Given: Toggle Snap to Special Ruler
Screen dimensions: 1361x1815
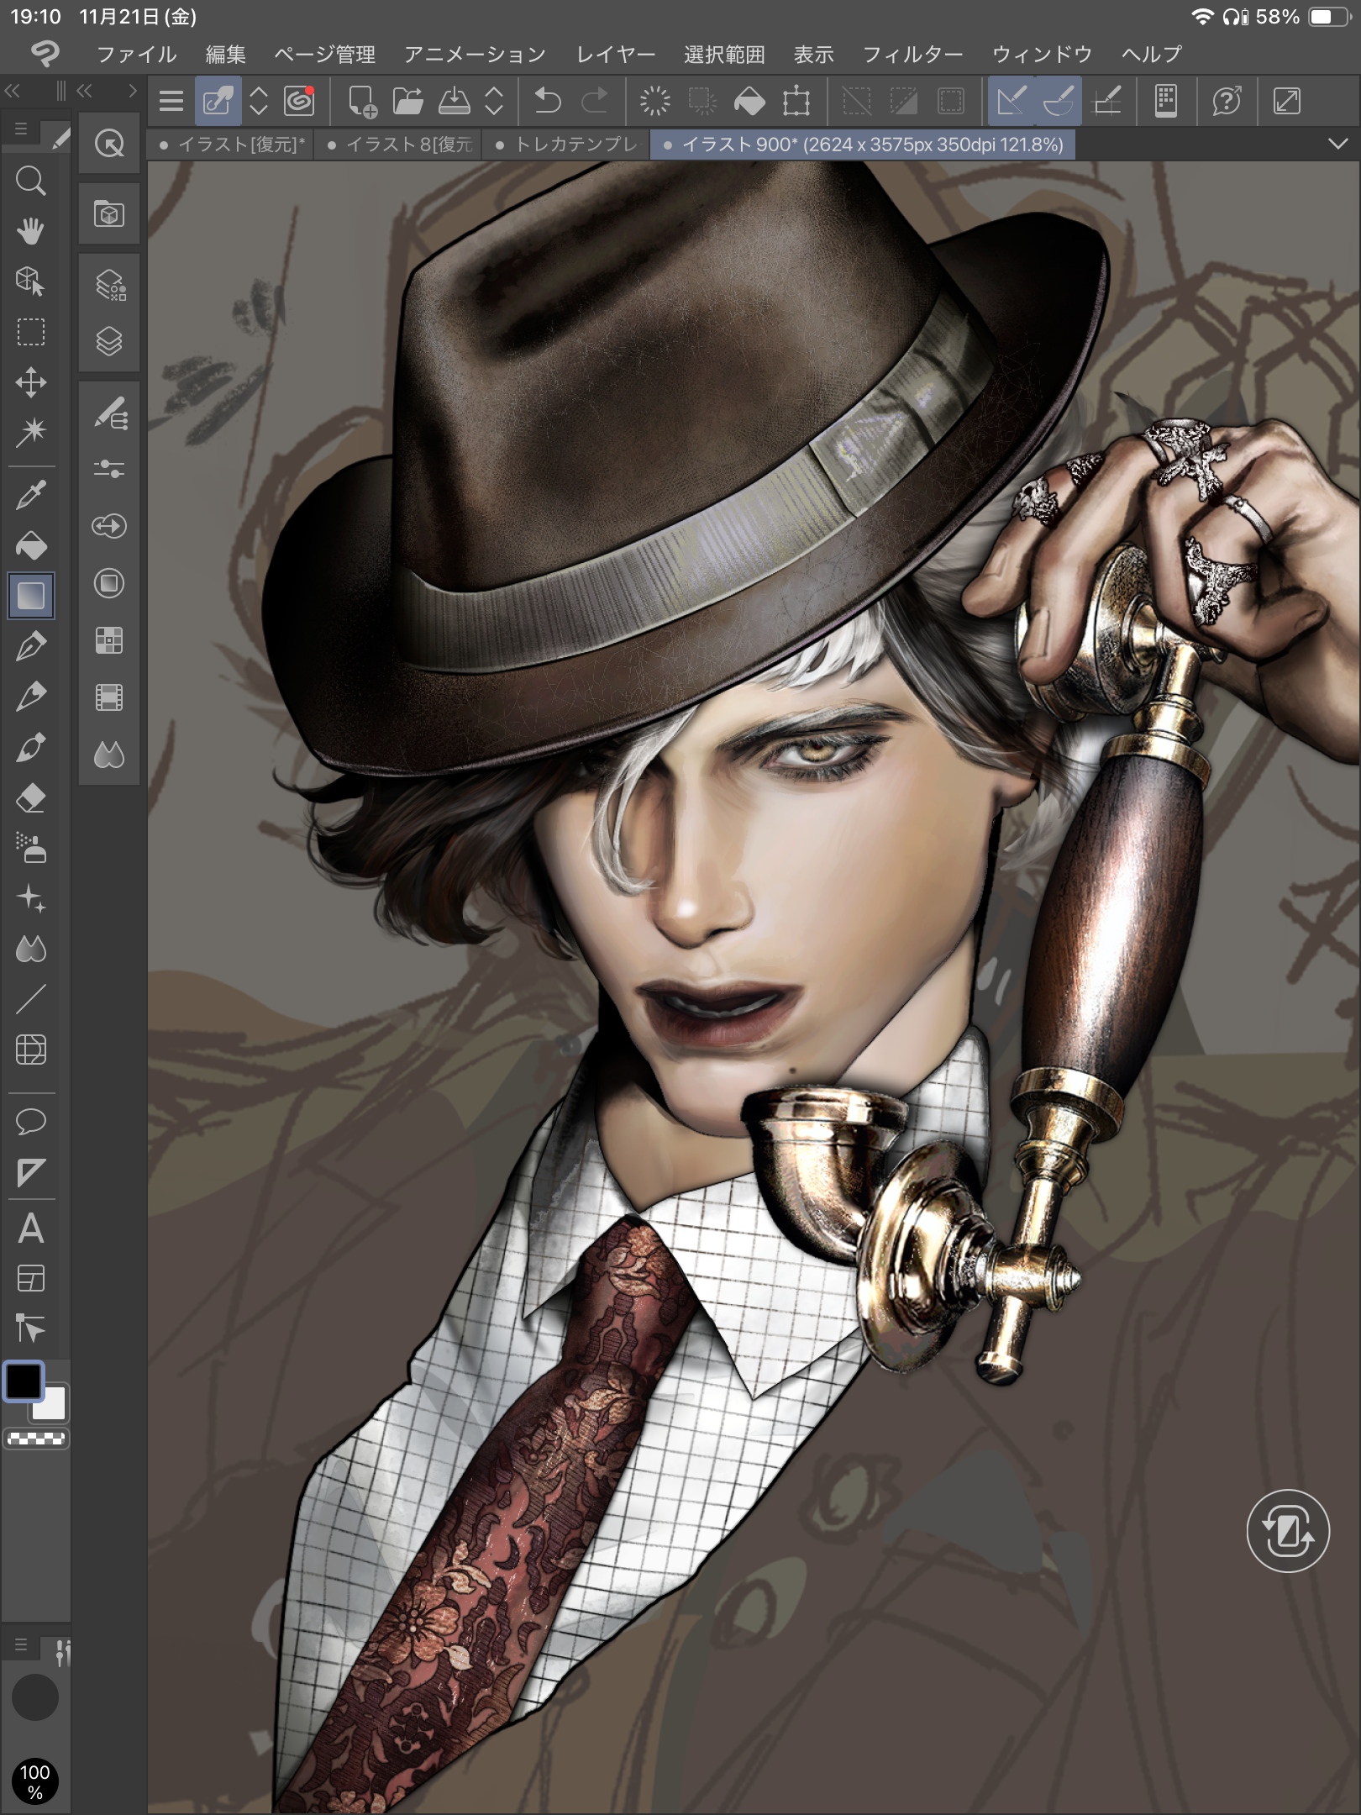Looking at the screenshot, I should 1058,102.
